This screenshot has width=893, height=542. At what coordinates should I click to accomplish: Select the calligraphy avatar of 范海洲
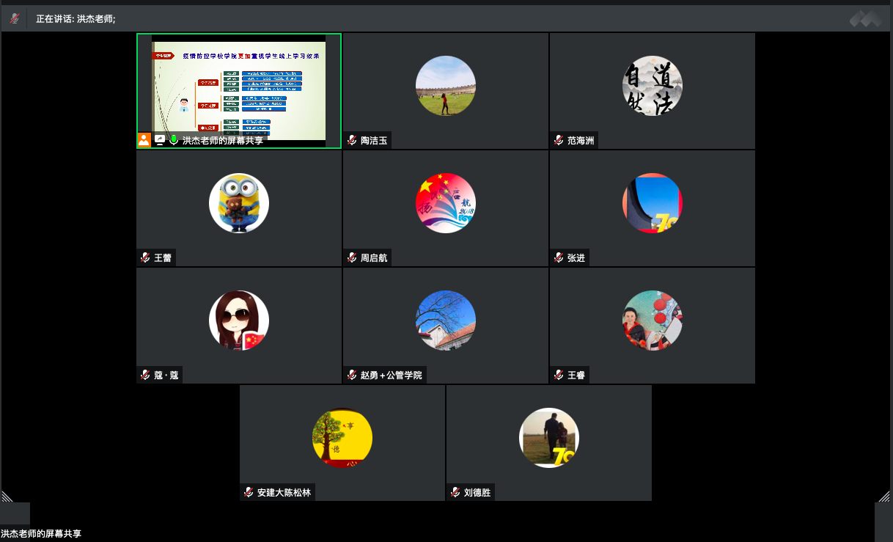(x=653, y=86)
